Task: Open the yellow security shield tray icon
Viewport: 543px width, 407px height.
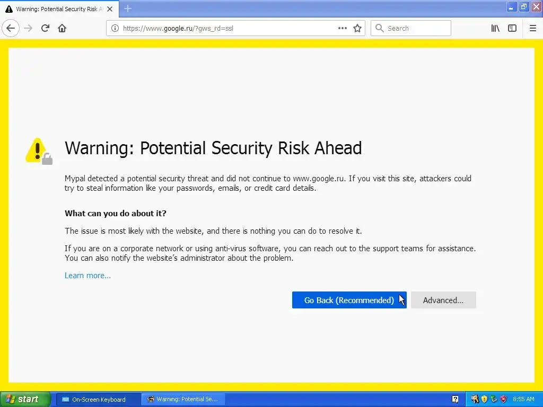Action: click(x=485, y=400)
